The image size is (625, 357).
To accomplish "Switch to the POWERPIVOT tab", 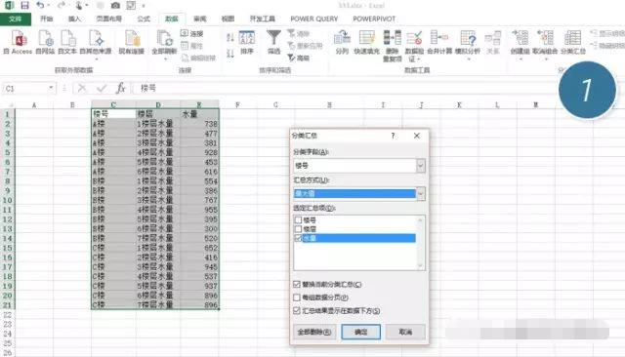I will point(374,19).
